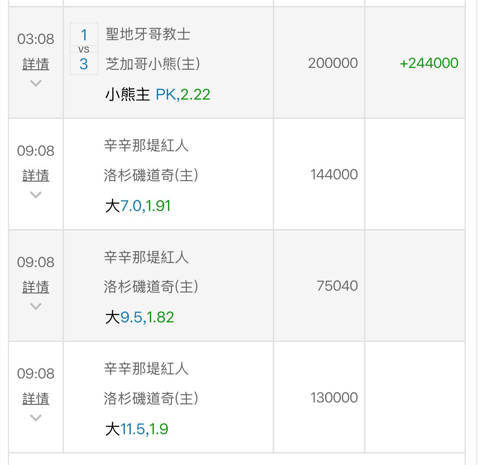Expand chevron in the 大7.0 bet row
The height and width of the screenshot is (465, 483).
[36, 195]
